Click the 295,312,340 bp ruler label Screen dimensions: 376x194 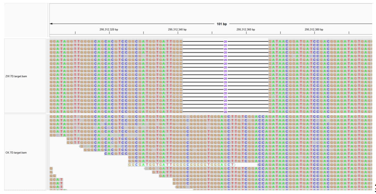click(177, 29)
